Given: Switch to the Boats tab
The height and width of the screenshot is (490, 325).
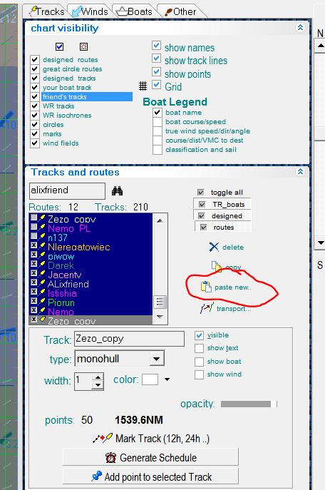Looking at the screenshot, I should point(134,11).
